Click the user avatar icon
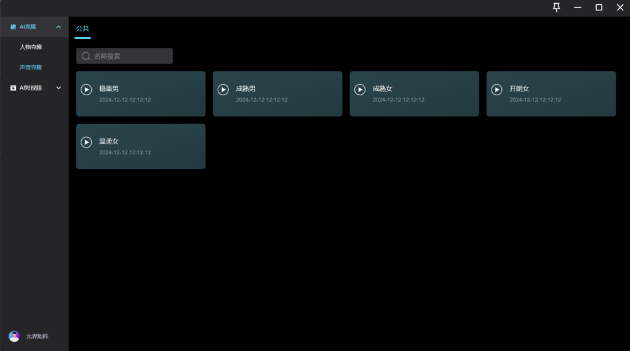 tap(14, 336)
